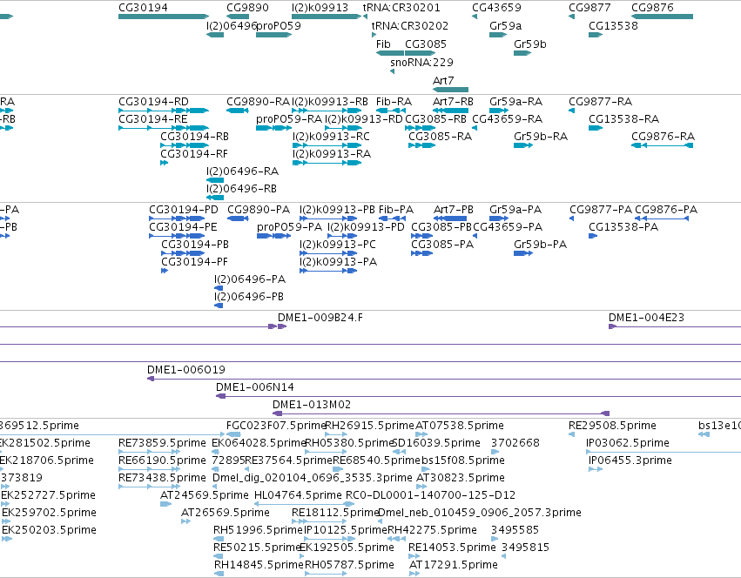Select the CG43659 gene label
The width and height of the screenshot is (741, 578).
click(496, 8)
